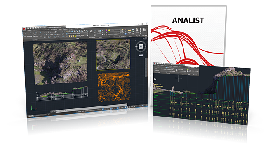Click the Base view icon at ribbon right end
268x154 pixels.
145,30
